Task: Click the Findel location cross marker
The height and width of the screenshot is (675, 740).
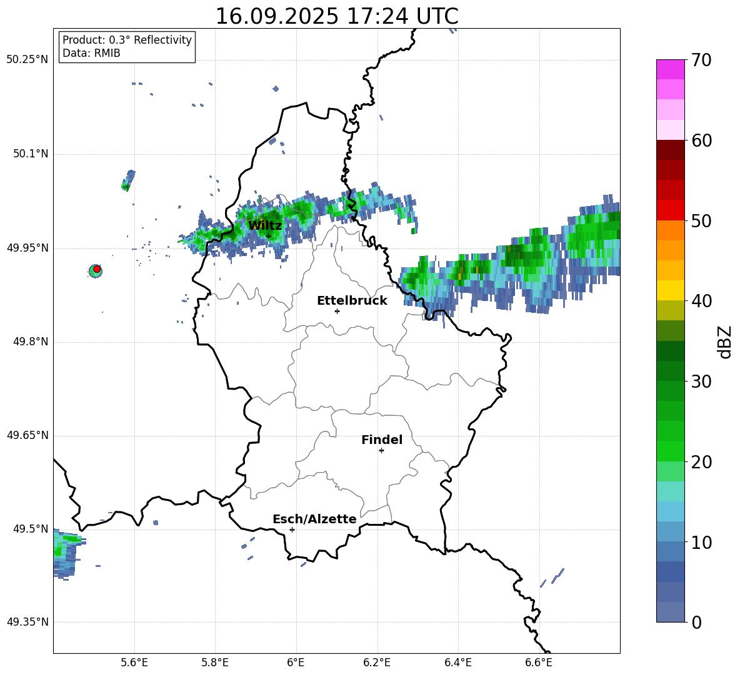Action: (381, 451)
